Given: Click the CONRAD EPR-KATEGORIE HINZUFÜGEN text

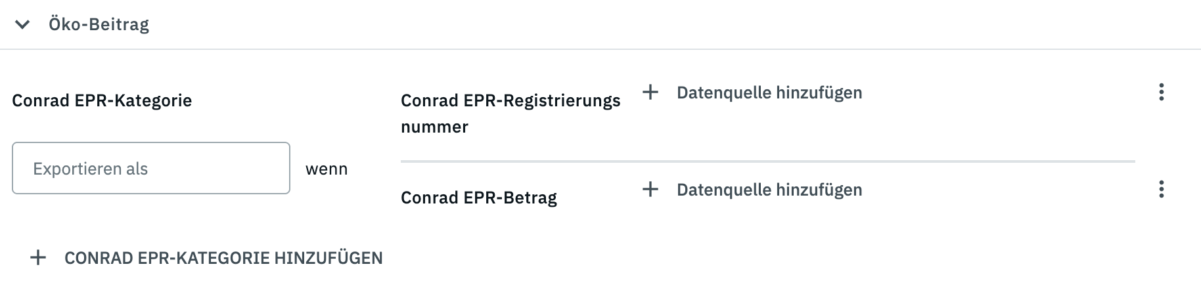Looking at the screenshot, I should 223,258.
